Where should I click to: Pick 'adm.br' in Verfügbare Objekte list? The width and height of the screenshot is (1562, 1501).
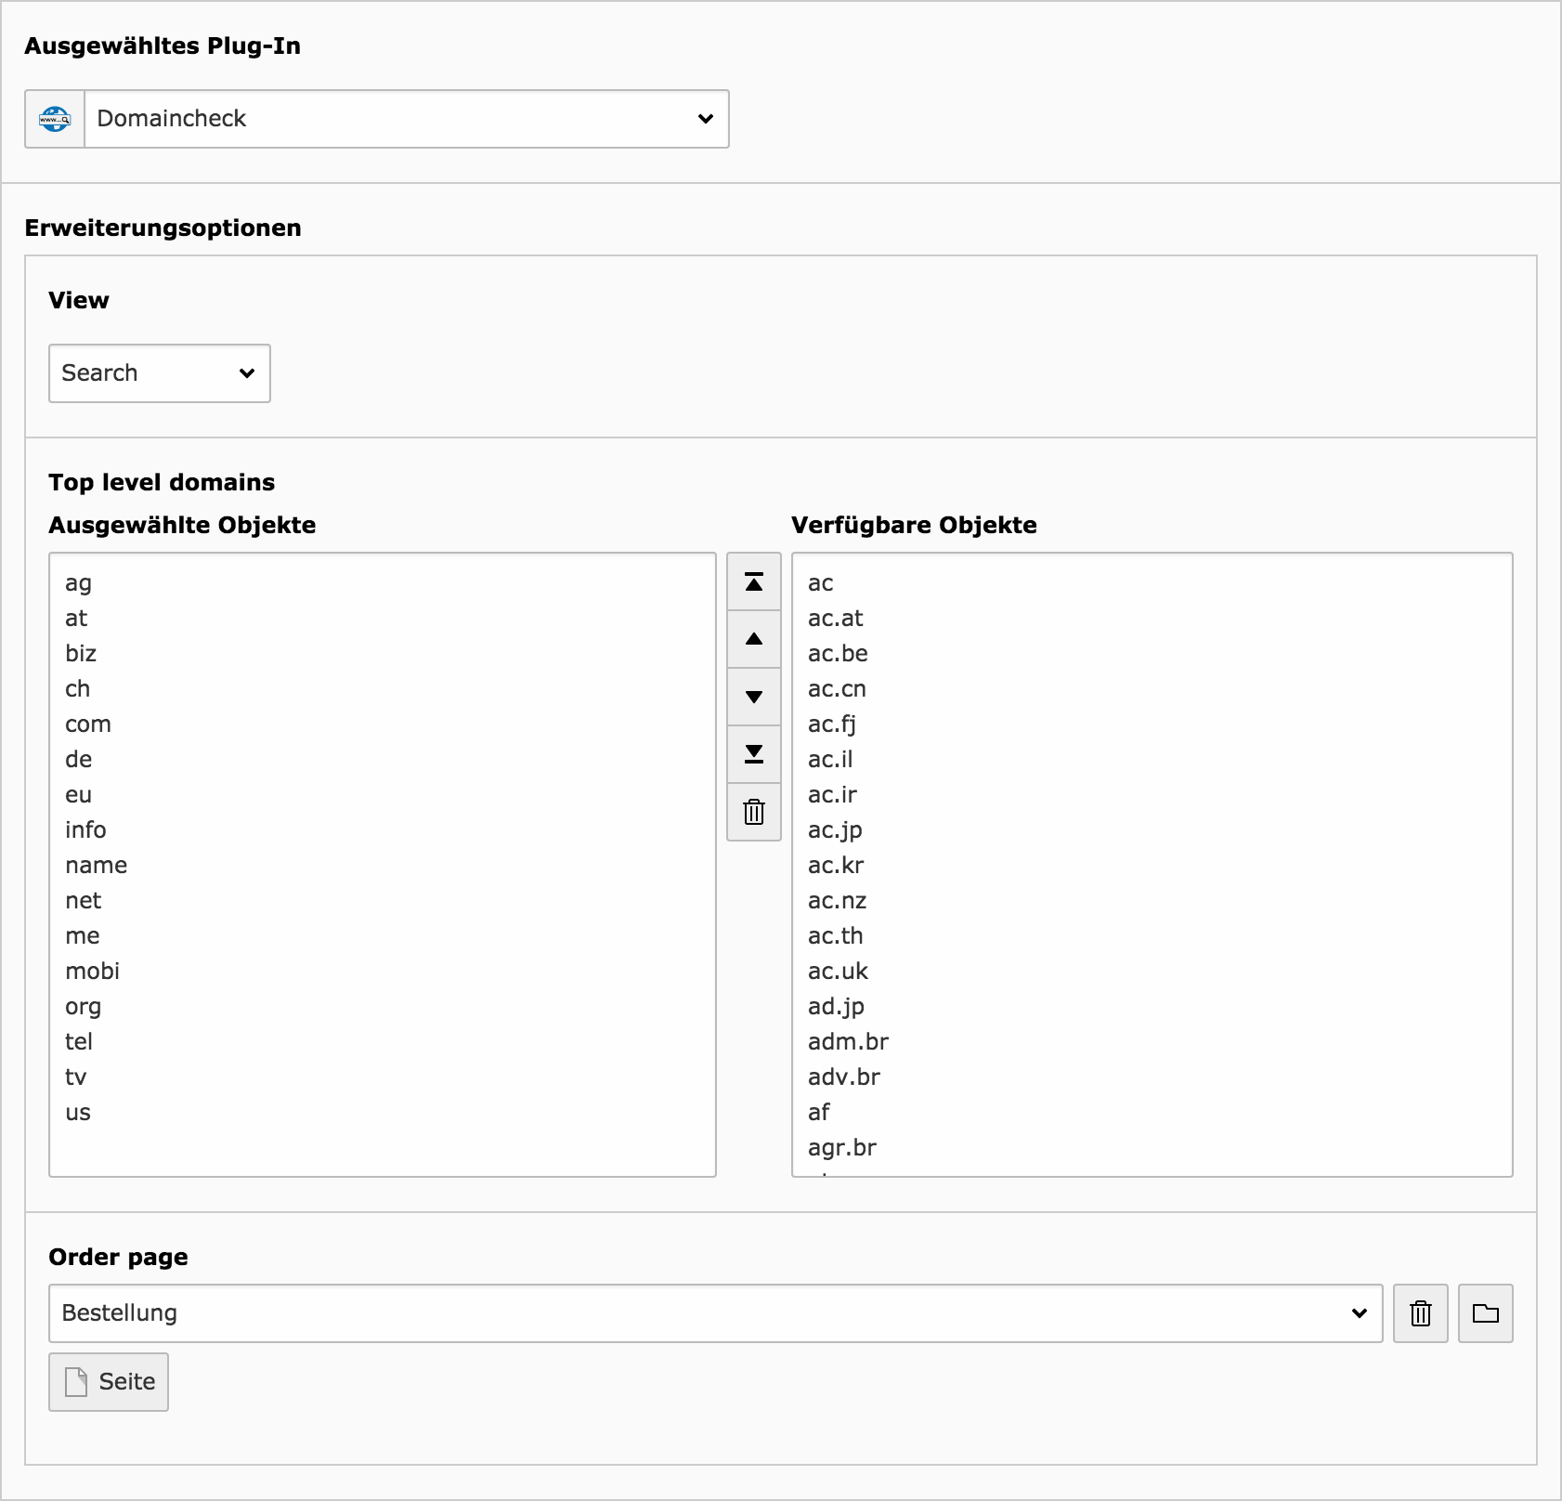[x=848, y=1042]
